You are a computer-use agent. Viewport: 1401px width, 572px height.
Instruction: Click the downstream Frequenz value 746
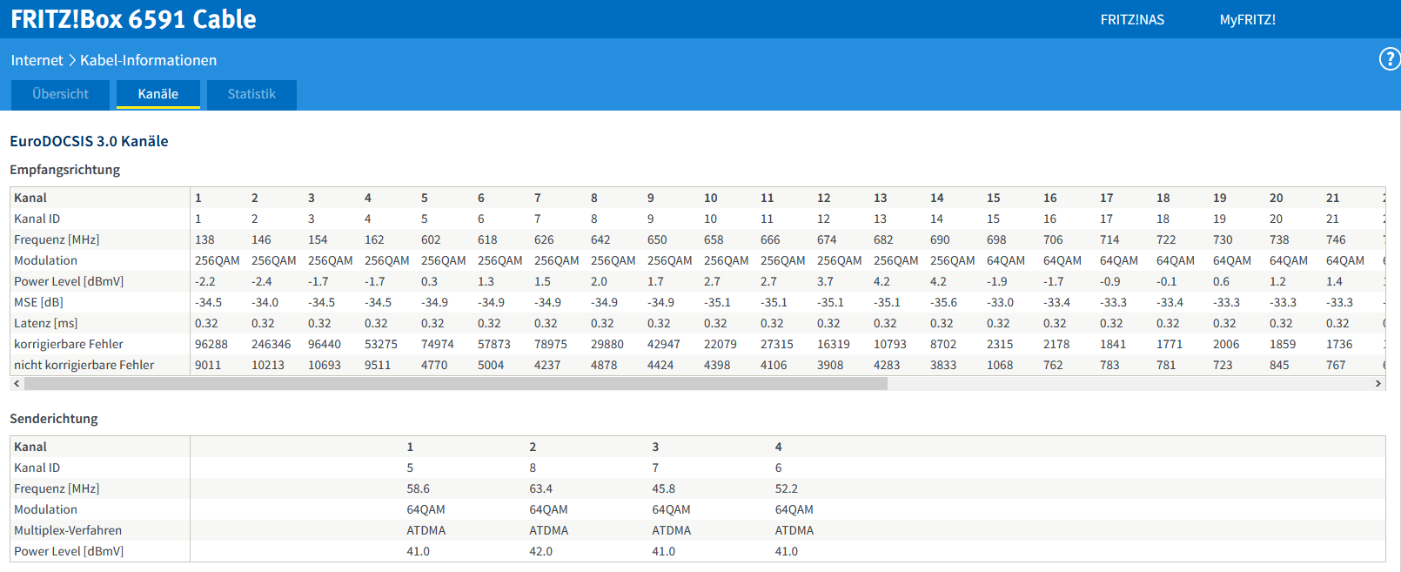coord(1336,239)
